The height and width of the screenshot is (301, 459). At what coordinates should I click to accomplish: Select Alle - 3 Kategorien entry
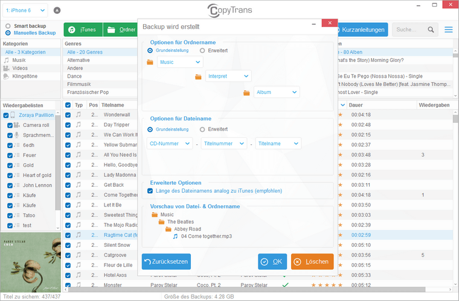tap(31, 52)
